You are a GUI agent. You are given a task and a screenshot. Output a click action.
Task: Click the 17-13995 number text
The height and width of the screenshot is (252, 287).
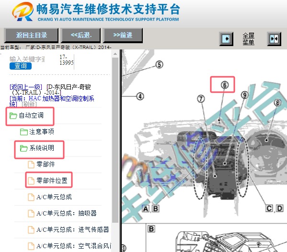click(x=66, y=60)
